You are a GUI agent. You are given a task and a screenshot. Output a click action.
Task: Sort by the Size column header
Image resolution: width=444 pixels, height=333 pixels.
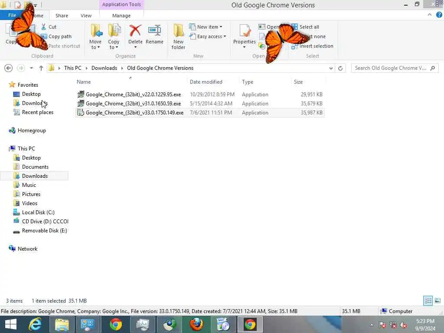tap(298, 82)
